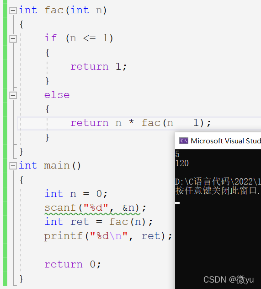Click the console path line starting D:\C语言代码
This screenshot has width=261, height=289.
[218, 182]
